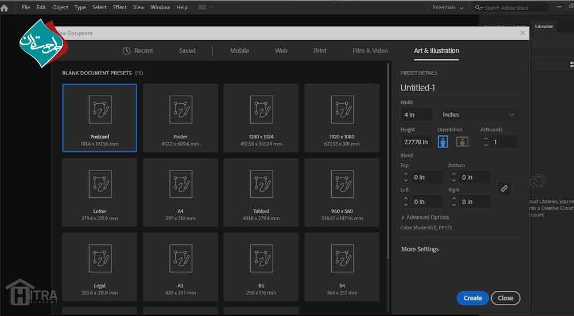Choose the 1920 x 1080 preset

coord(342,118)
